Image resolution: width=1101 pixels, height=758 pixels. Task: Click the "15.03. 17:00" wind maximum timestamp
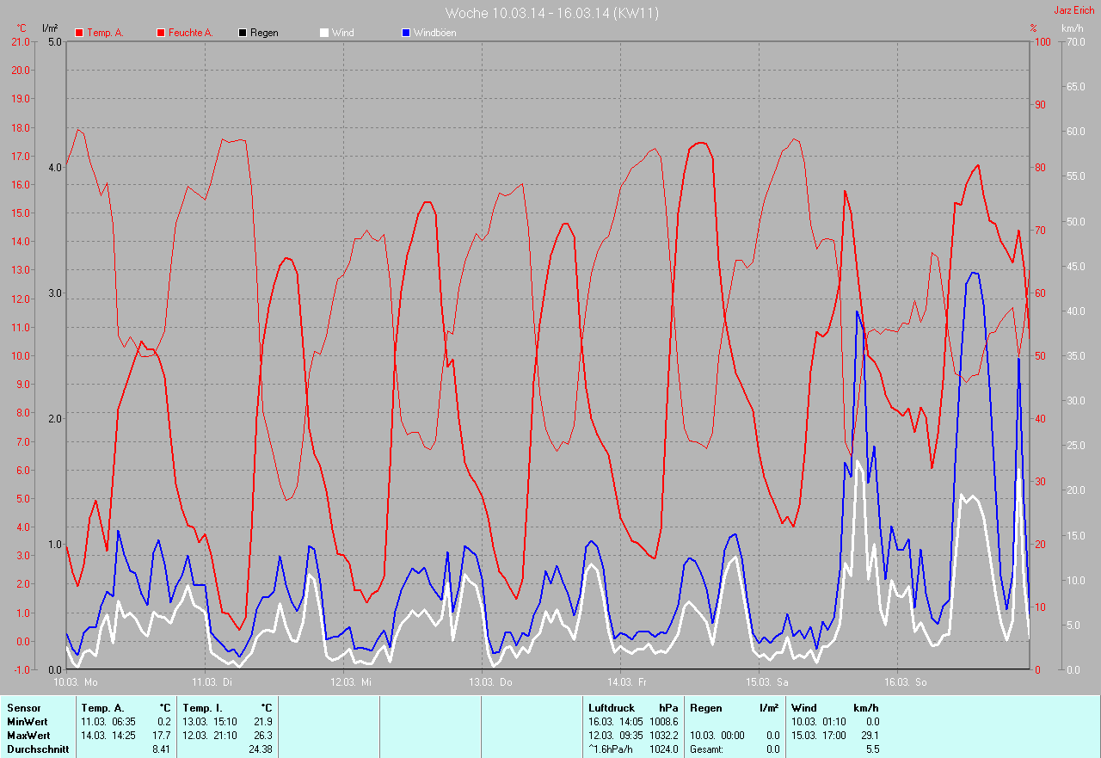819,736
